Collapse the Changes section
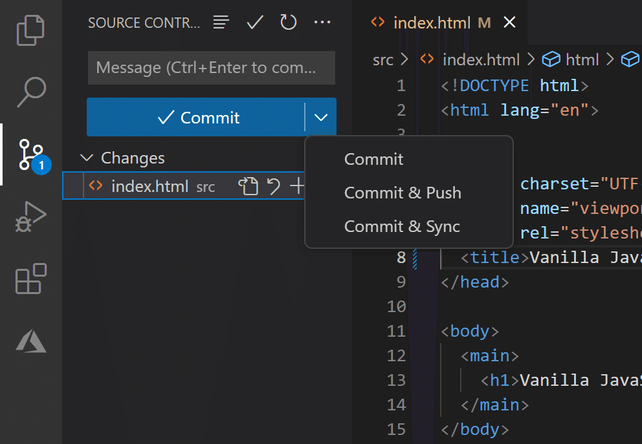This screenshot has height=444, width=642. (86, 158)
